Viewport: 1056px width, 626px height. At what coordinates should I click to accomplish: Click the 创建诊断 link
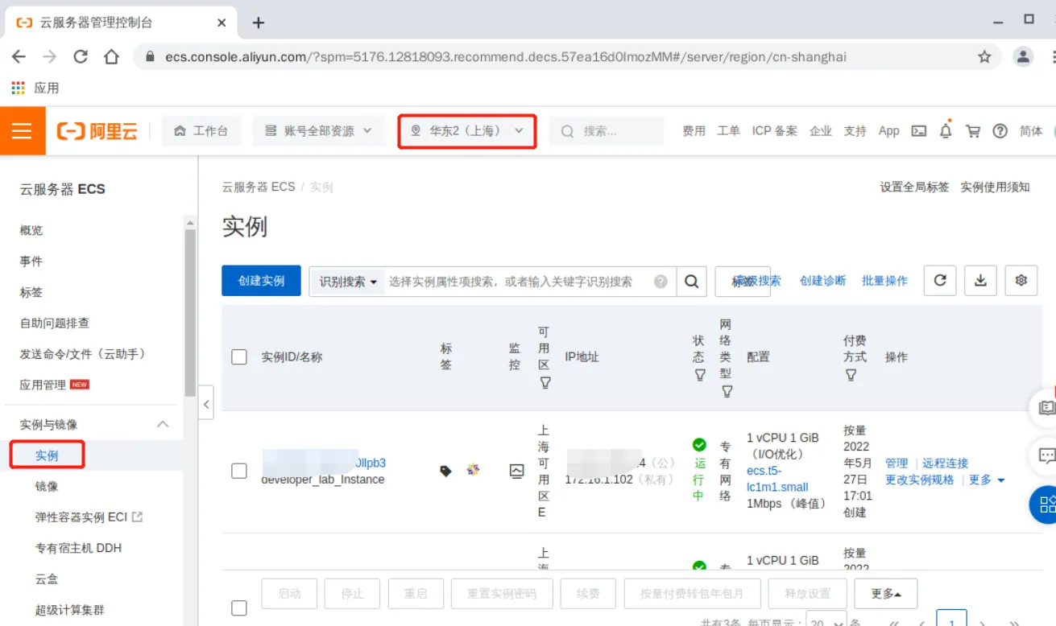coord(822,281)
